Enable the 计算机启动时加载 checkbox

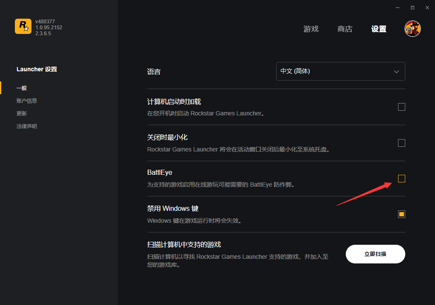401,107
